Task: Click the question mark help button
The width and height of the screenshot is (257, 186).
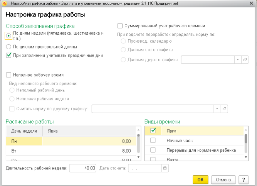Action: [244, 179]
